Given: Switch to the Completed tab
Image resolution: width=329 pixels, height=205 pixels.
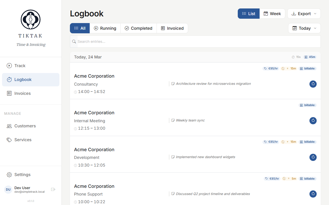Looking at the screenshot, I should (x=138, y=28).
